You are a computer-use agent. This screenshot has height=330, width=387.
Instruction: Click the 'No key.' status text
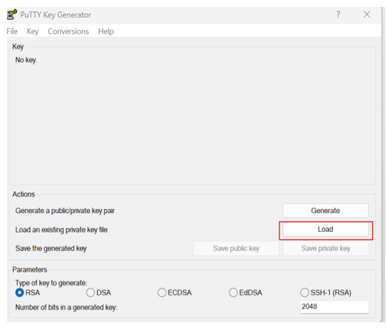[26, 60]
